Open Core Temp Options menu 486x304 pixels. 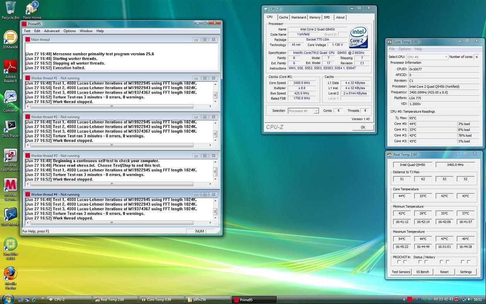405,49
